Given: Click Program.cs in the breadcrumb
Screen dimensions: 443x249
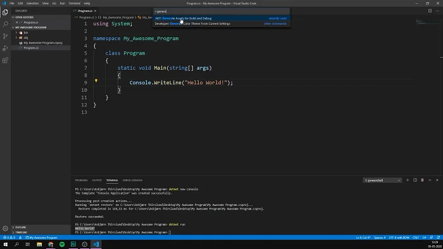Looking at the screenshot, I should tap(87, 17).
